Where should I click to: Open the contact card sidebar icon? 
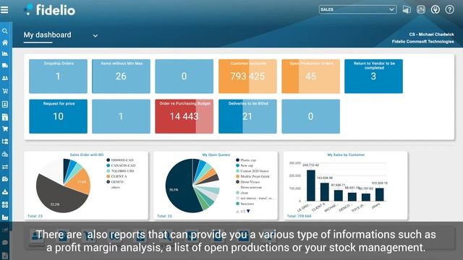pos(5,104)
